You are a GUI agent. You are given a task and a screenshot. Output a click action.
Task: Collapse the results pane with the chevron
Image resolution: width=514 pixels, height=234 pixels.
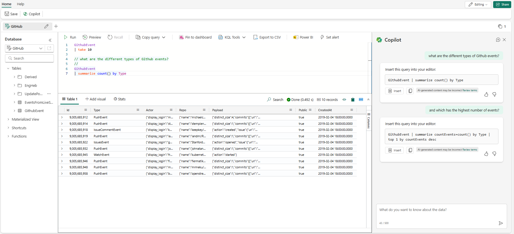click(x=368, y=100)
